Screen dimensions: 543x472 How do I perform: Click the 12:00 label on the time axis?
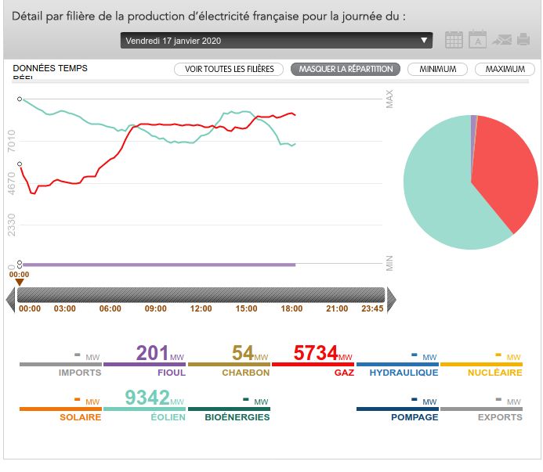coord(201,309)
